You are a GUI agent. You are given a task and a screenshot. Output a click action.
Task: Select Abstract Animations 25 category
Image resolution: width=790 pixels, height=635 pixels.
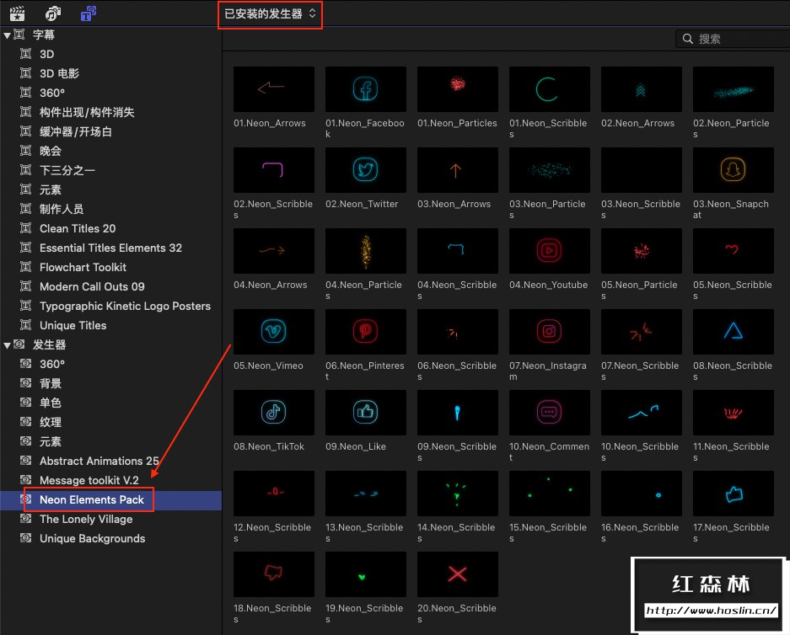(x=110, y=461)
